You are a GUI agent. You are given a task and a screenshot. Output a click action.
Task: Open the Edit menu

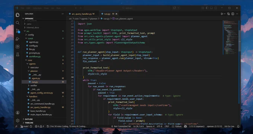point(28,8)
